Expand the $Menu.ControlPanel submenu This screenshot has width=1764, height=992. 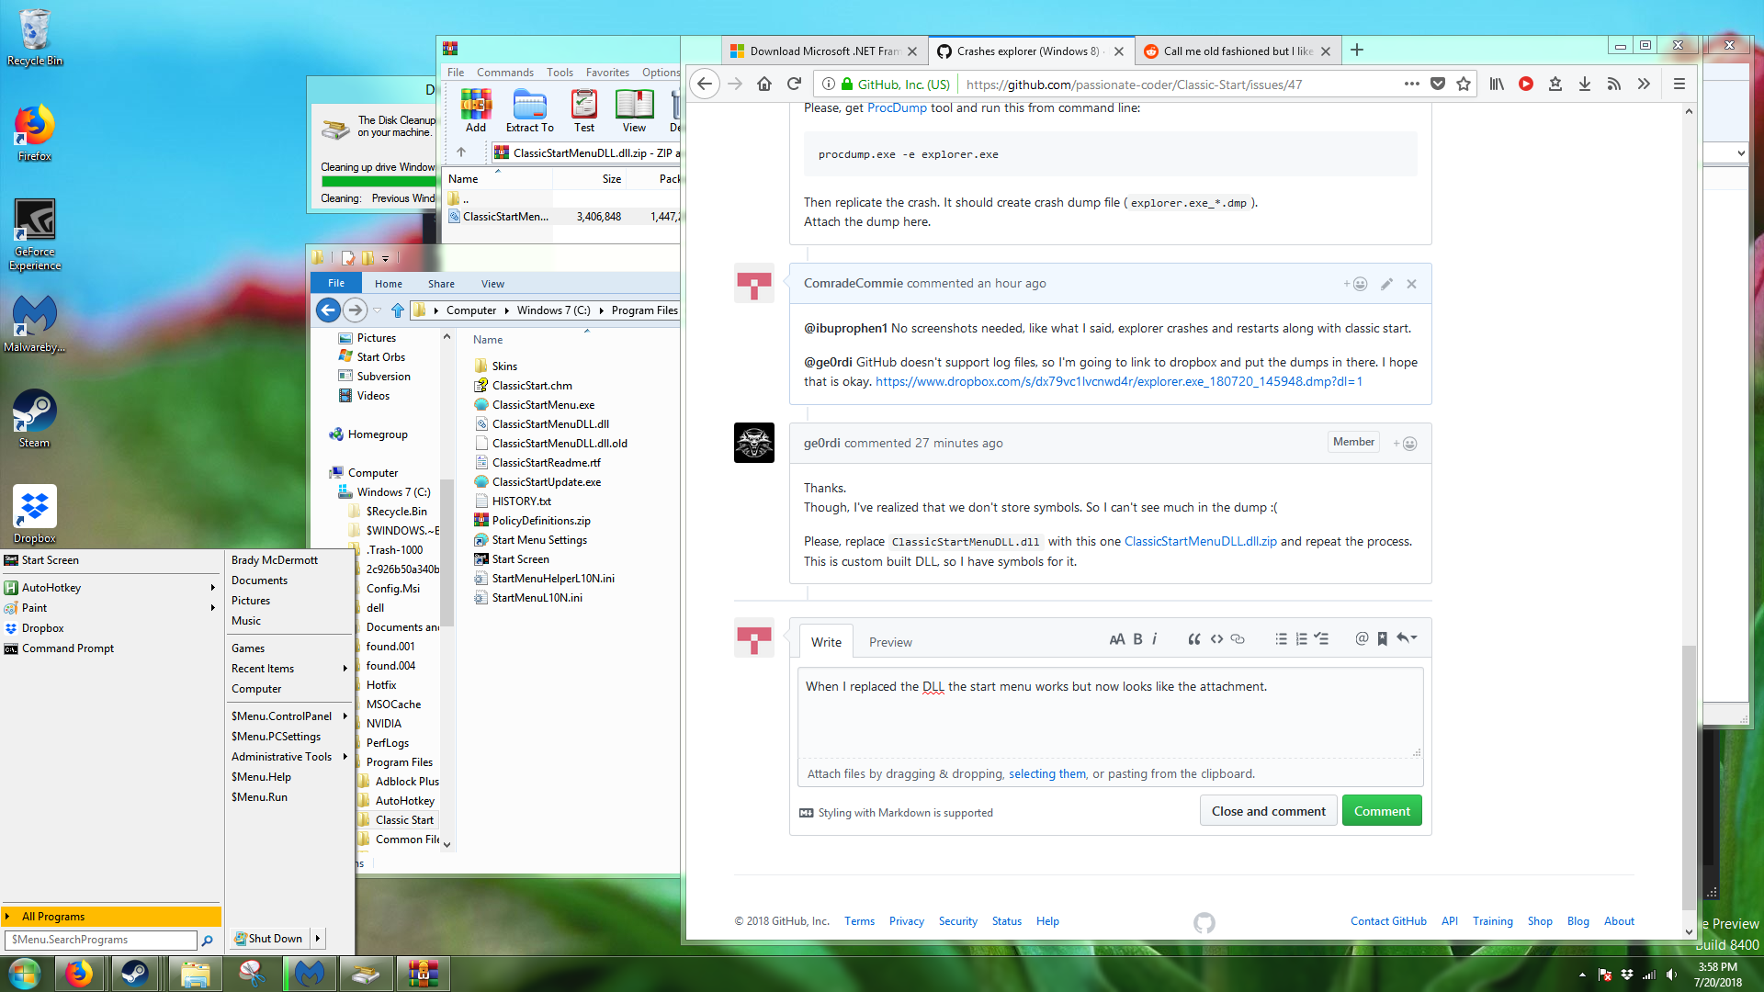pos(345,716)
